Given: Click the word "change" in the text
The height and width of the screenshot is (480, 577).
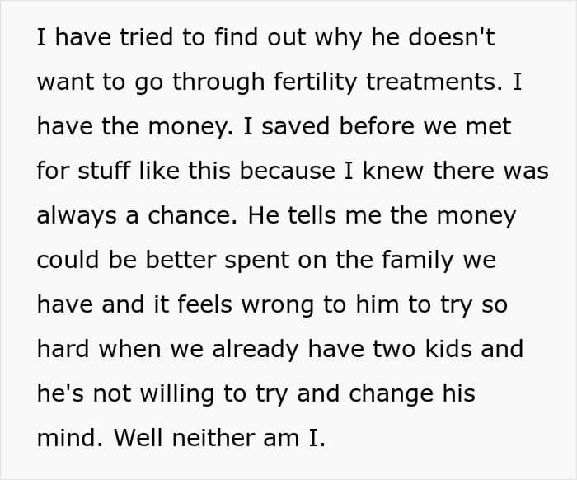Looking at the screenshot, I should coord(391,394).
